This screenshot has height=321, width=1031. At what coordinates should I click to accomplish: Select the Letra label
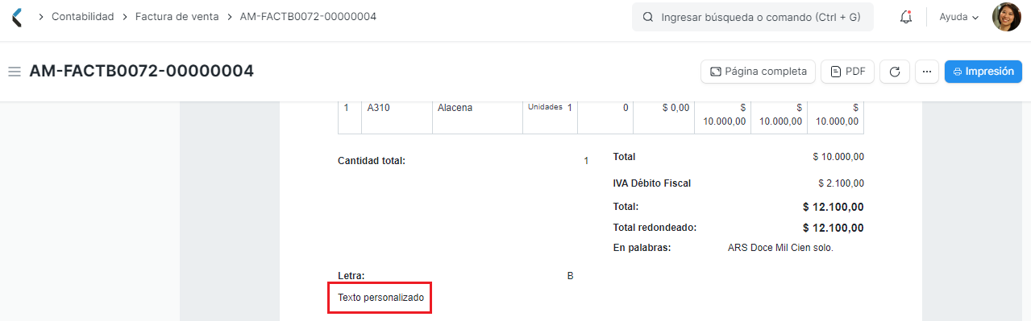point(351,276)
